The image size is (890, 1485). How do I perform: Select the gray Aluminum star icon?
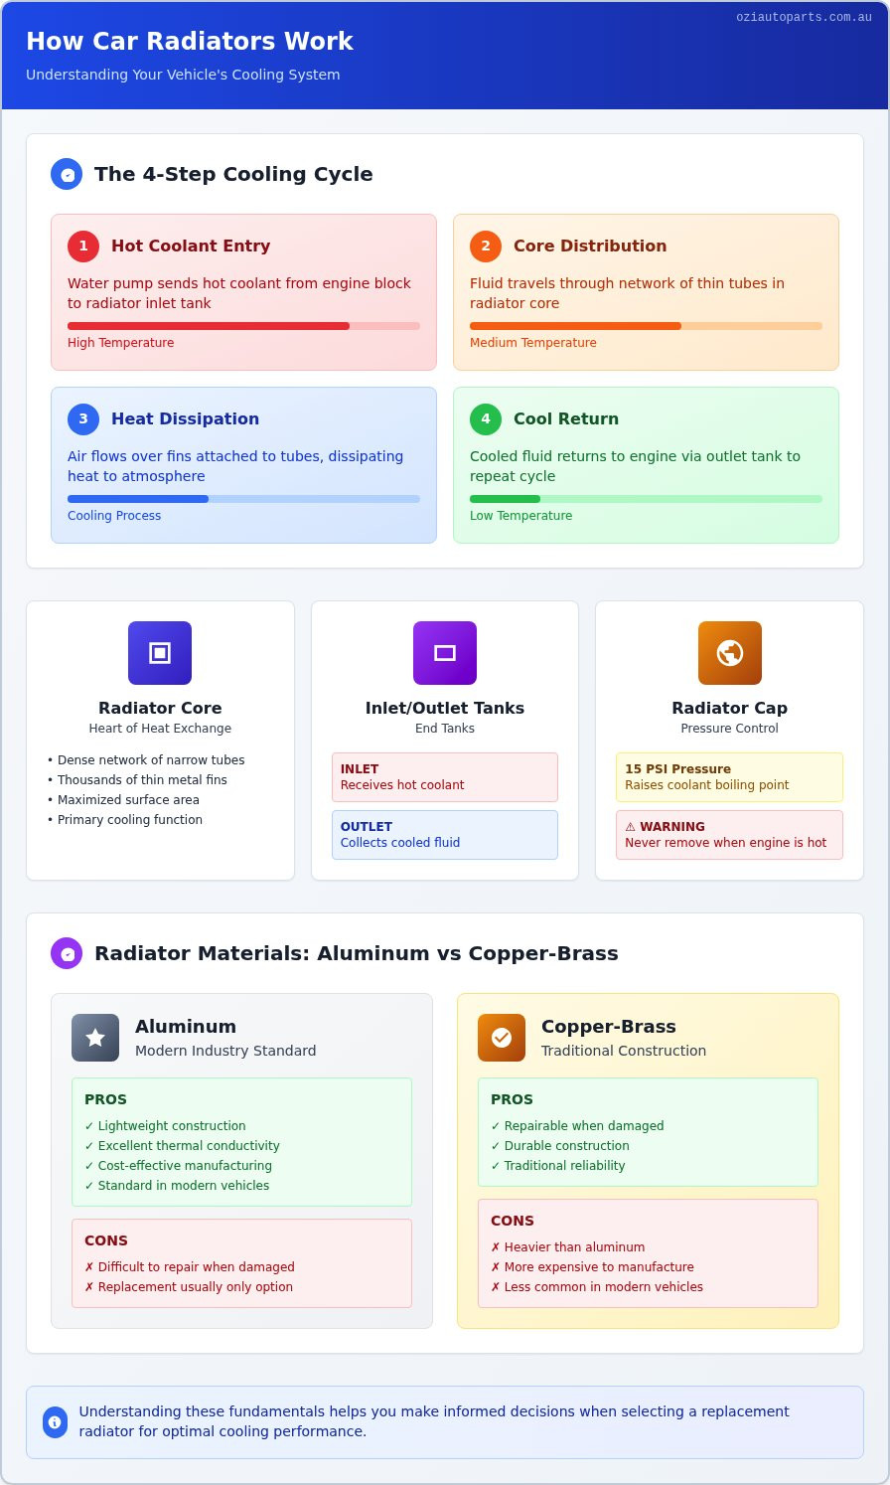(x=95, y=1038)
